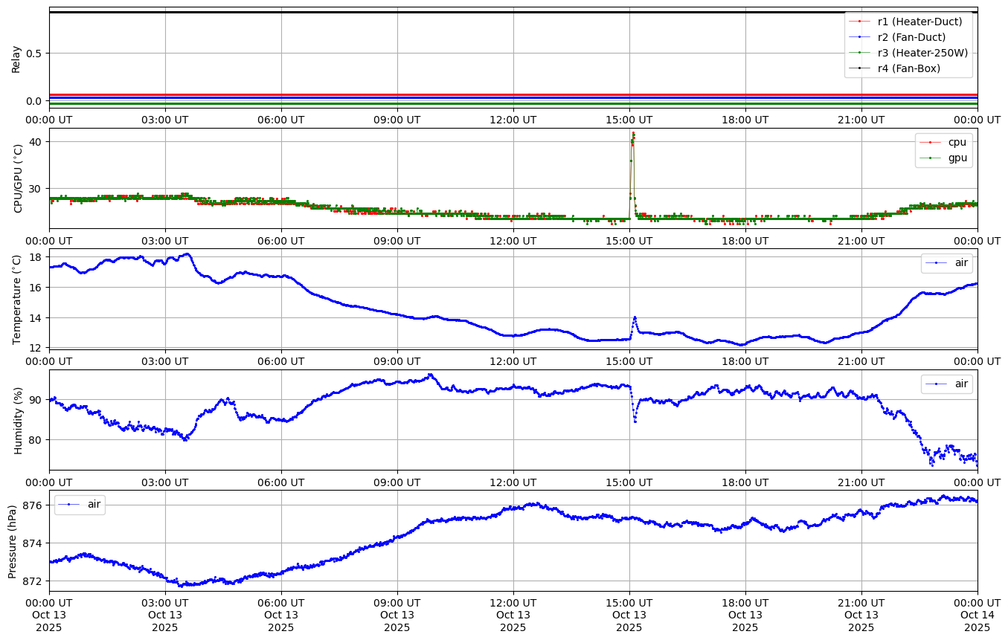Click the humidity dip just after 15:00 UT

pos(635,421)
